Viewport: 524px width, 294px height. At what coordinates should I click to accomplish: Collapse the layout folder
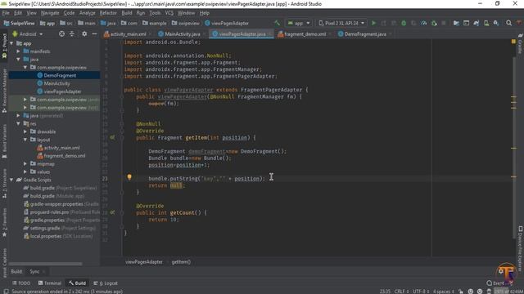point(25,140)
